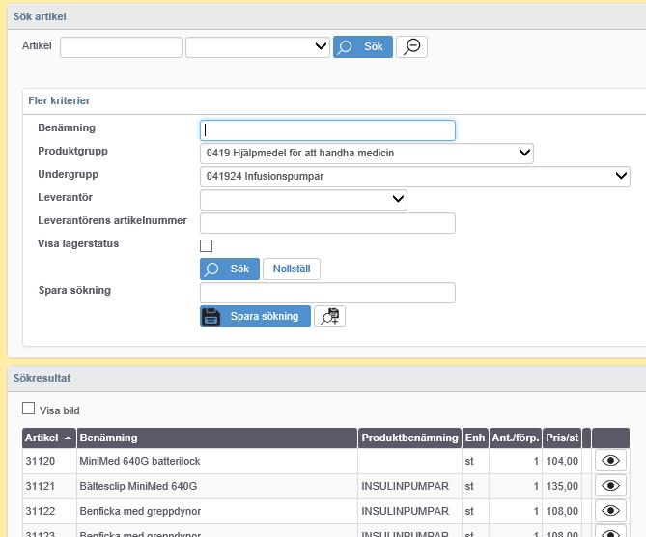646x537 pixels.
Task: Click the Ant./förp. column header
Action: pyautogui.click(x=516, y=438)
